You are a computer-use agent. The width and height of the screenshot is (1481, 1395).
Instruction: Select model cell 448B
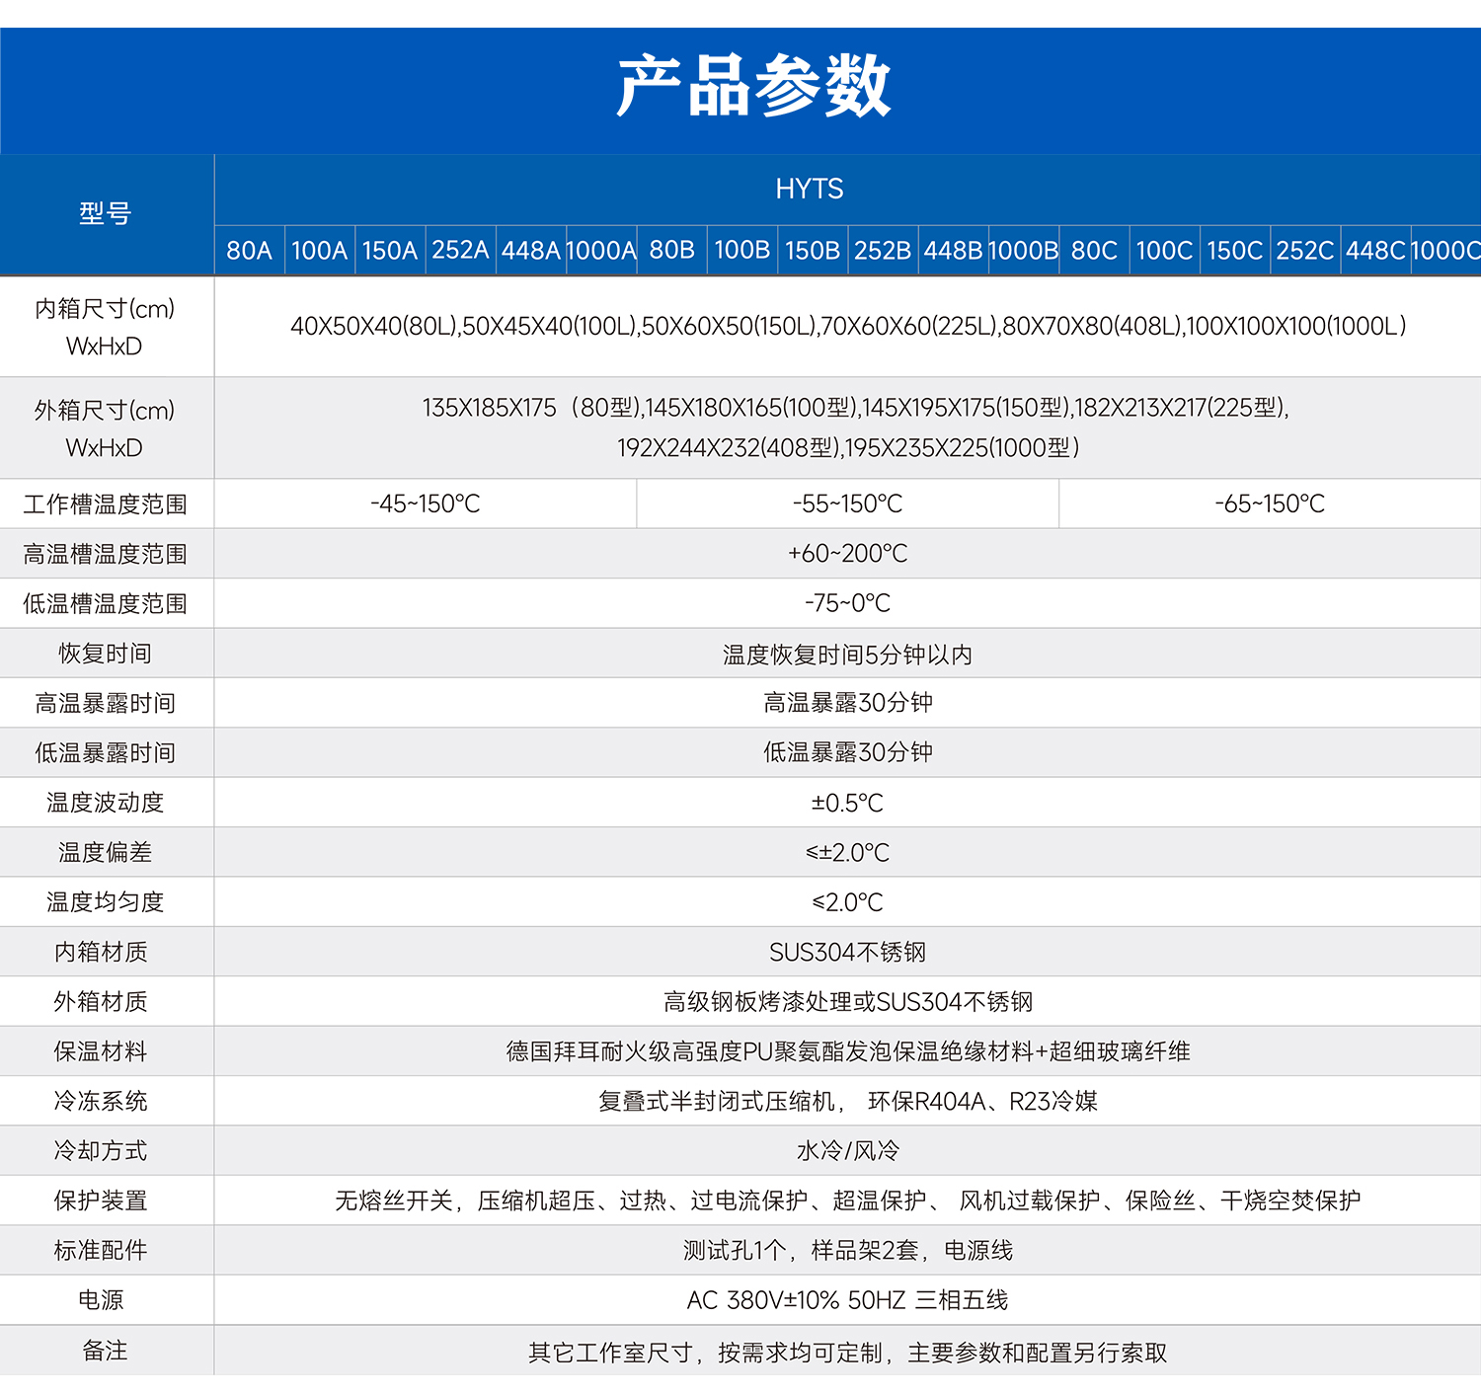coord(953,250)
